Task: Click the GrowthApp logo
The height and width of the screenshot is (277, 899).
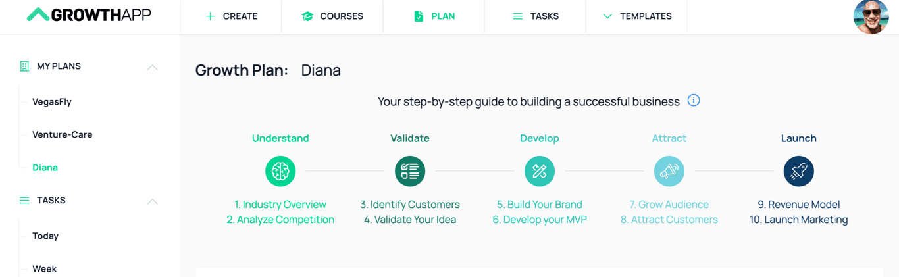Action: click(x=89, y=15)
